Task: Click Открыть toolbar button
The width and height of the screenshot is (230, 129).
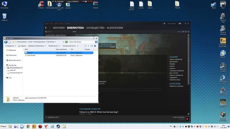Action: pyautogui.click(x=22, y=46)
